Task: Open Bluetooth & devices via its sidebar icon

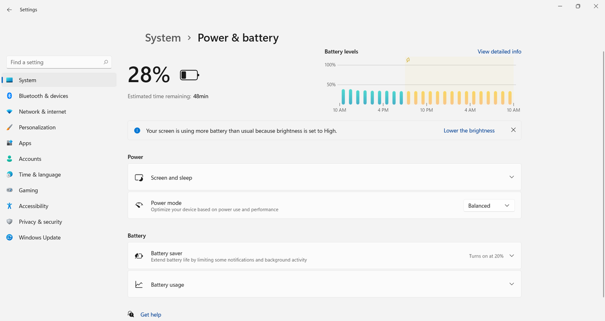Action: (x=10, y=96)
